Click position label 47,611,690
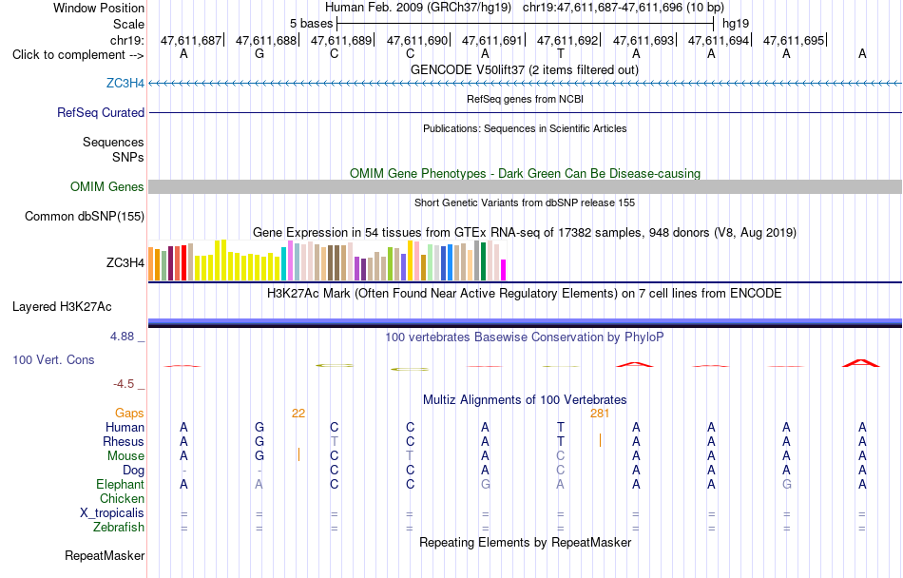Image resolution: width=903 pixels, height=578 pixels. point(417,40)
